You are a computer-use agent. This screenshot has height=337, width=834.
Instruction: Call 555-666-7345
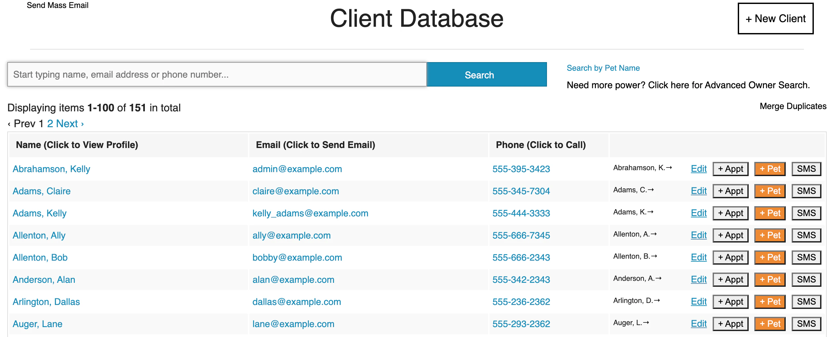pyautogui.click(x=521, y=235)
